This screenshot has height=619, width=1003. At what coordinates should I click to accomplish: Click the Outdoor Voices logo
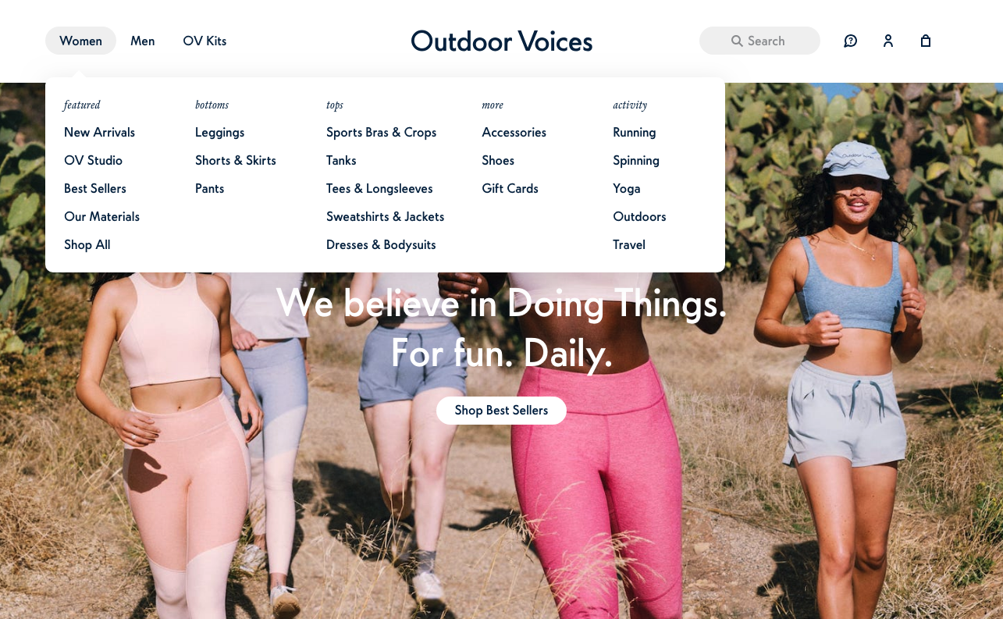pos(502,41)
